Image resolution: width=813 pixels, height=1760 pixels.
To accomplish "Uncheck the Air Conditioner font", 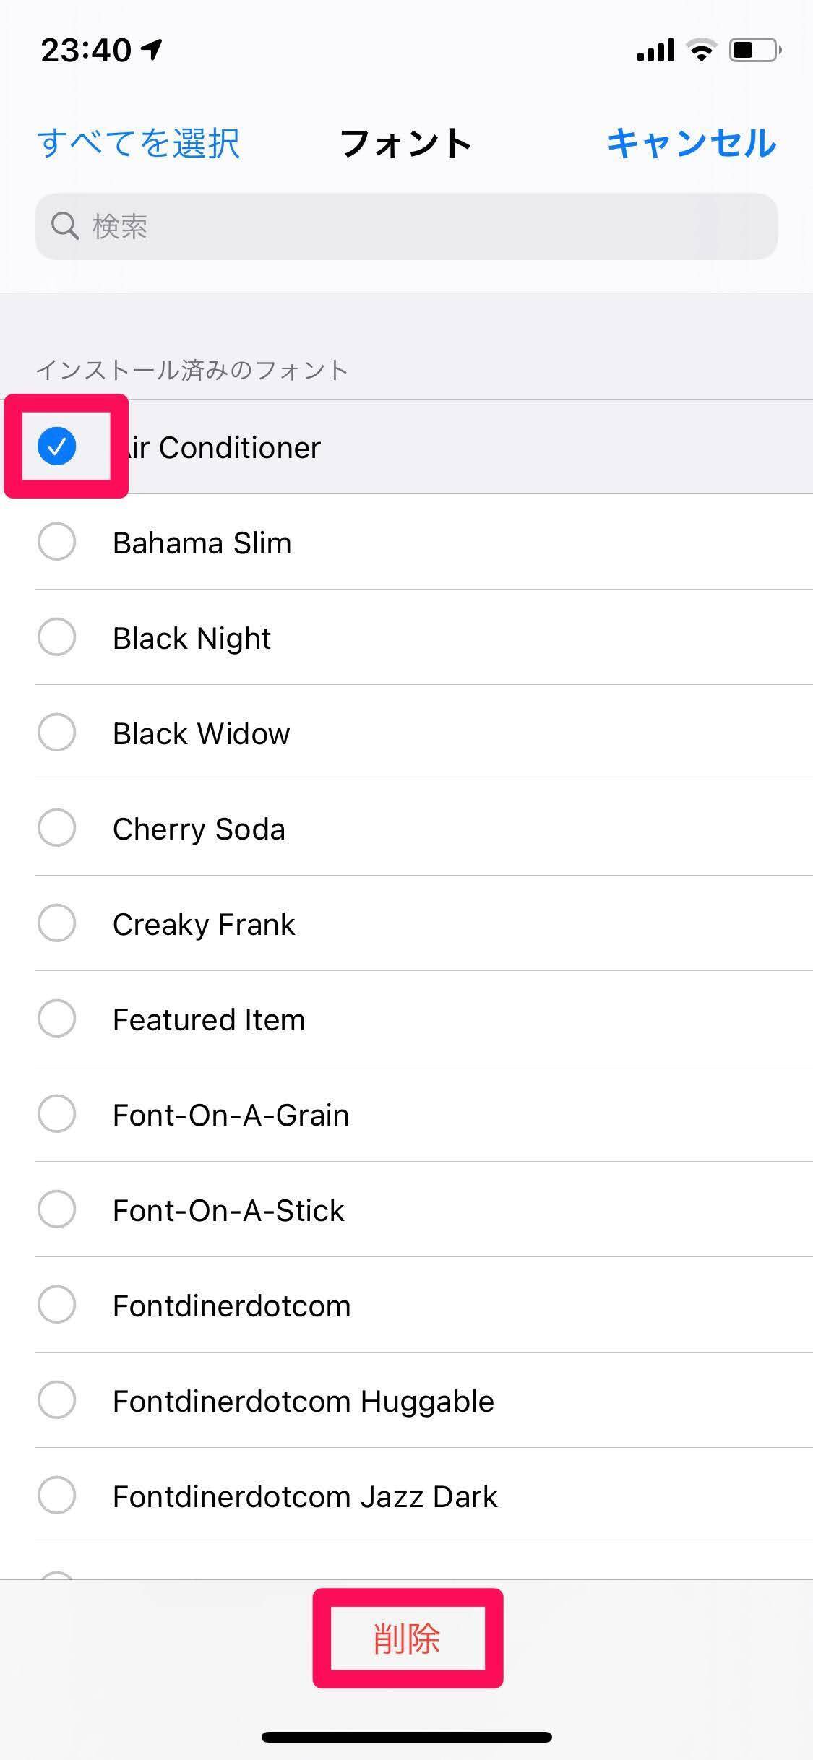I will pos(56,447).
